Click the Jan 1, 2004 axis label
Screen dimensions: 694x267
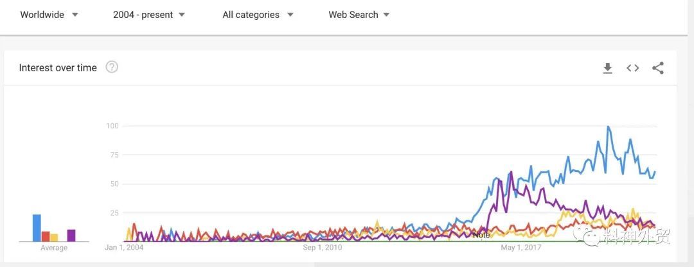click(124, 248)
